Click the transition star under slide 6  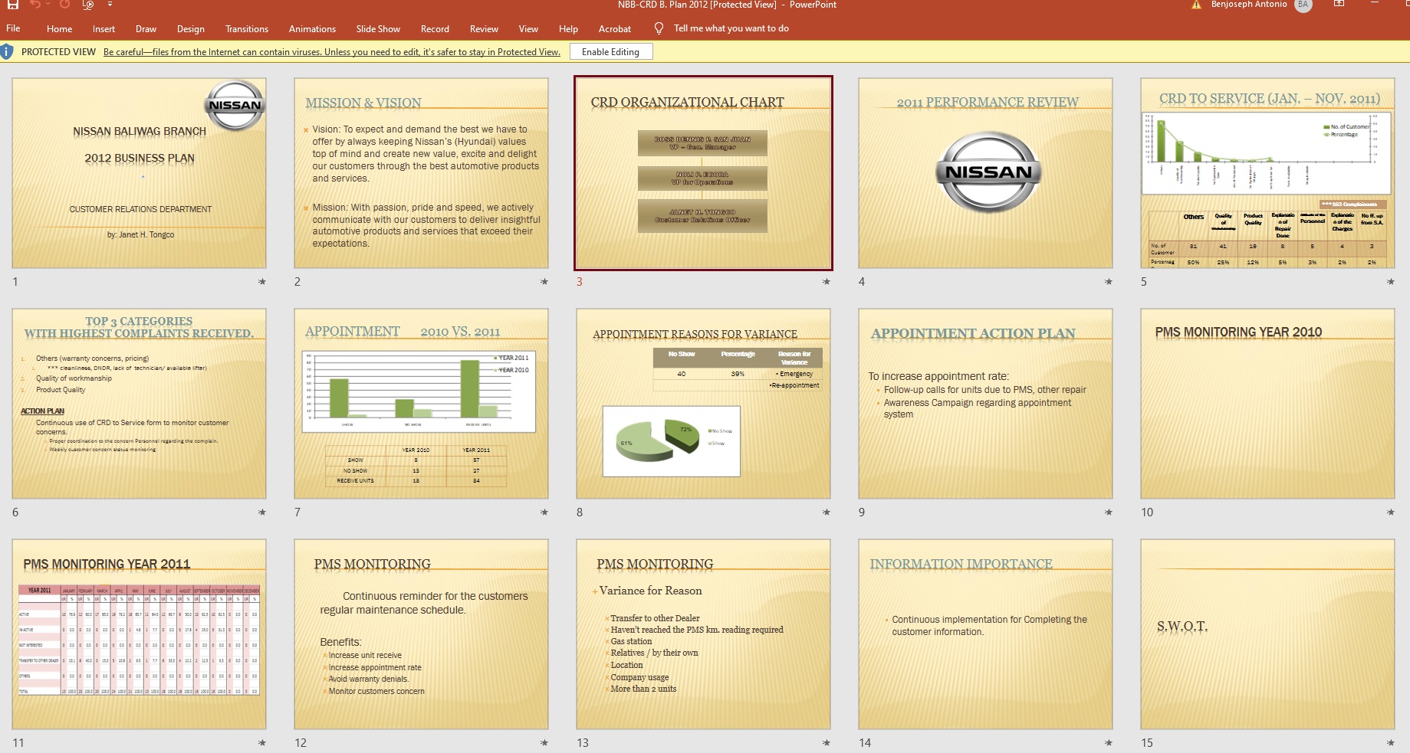[262, 512]
